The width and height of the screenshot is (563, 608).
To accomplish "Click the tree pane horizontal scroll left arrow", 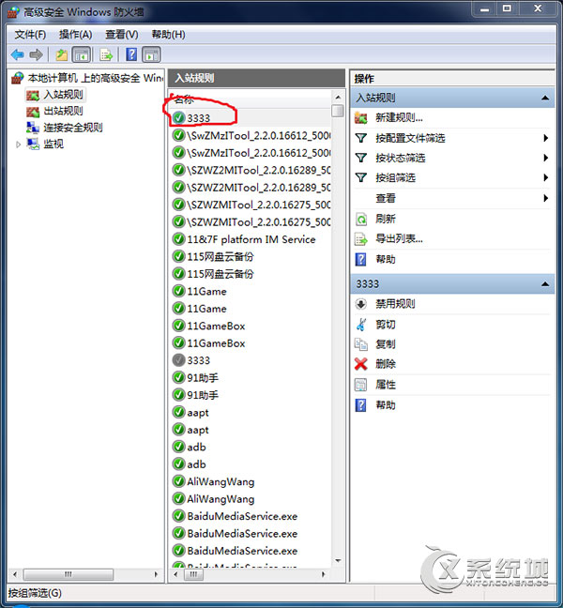I will [x=15, y=574].
